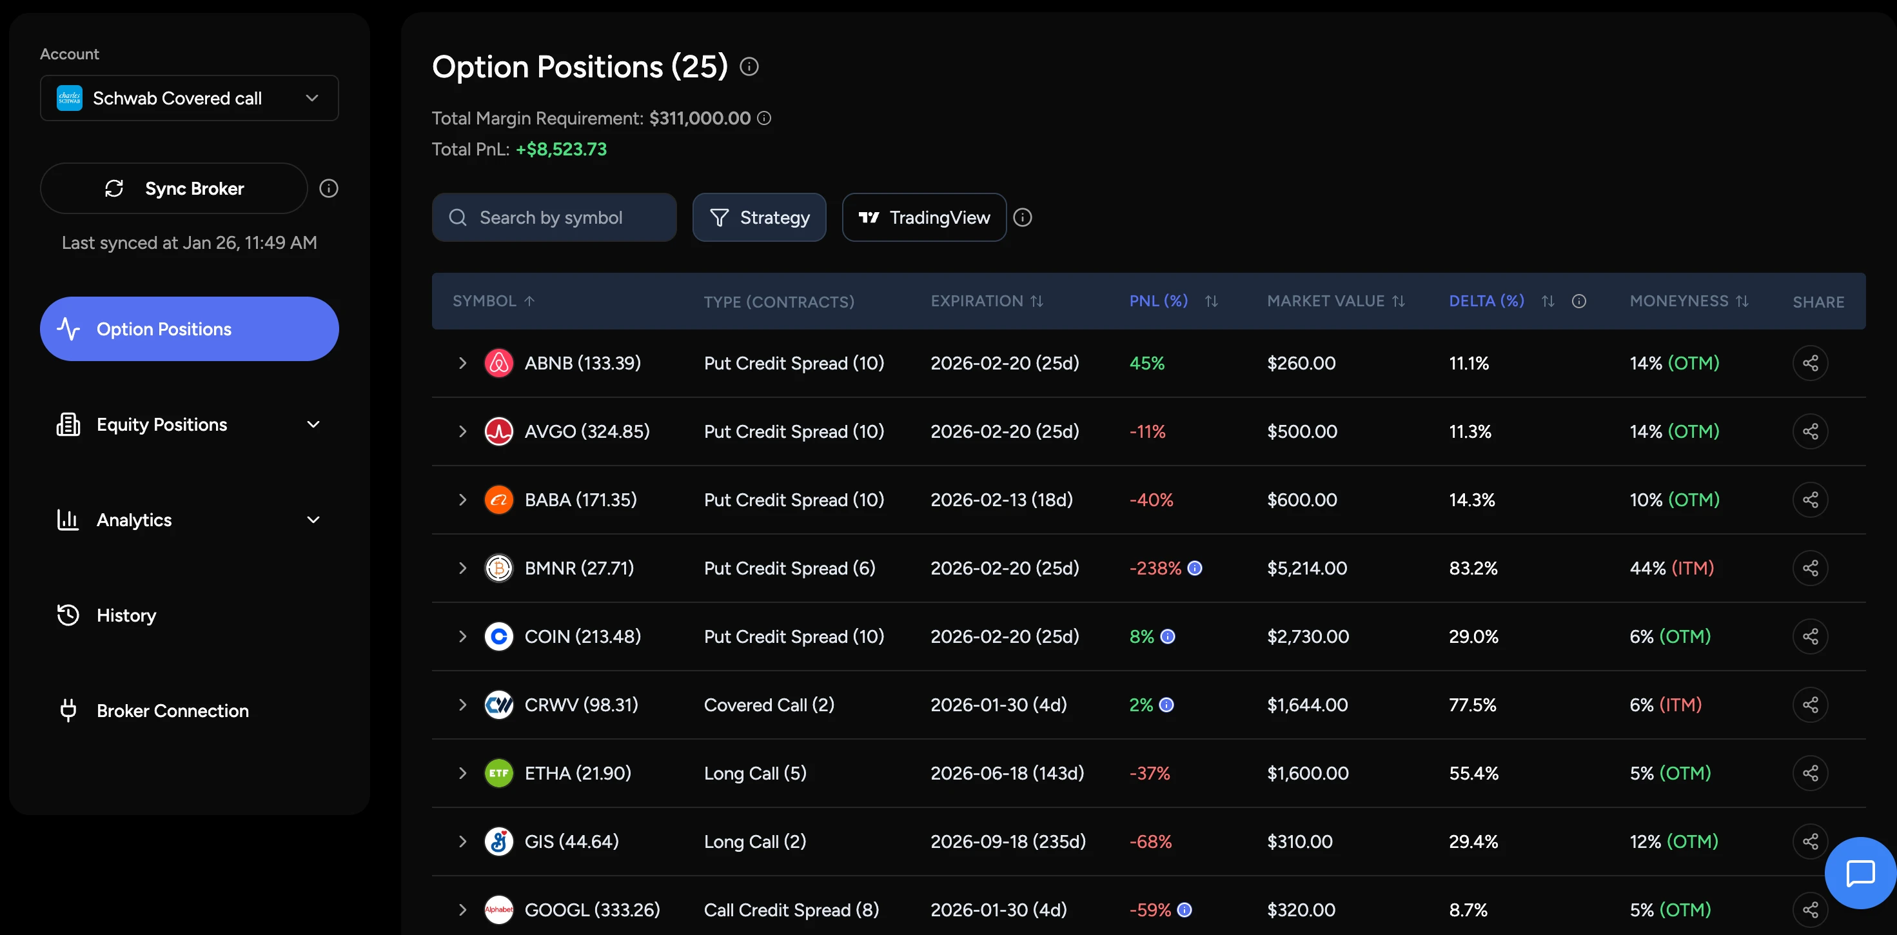Click the info icon beside Total Margin Requirement
The height and width of the screenshot is (935, 1897).
(x=764, y=118)
